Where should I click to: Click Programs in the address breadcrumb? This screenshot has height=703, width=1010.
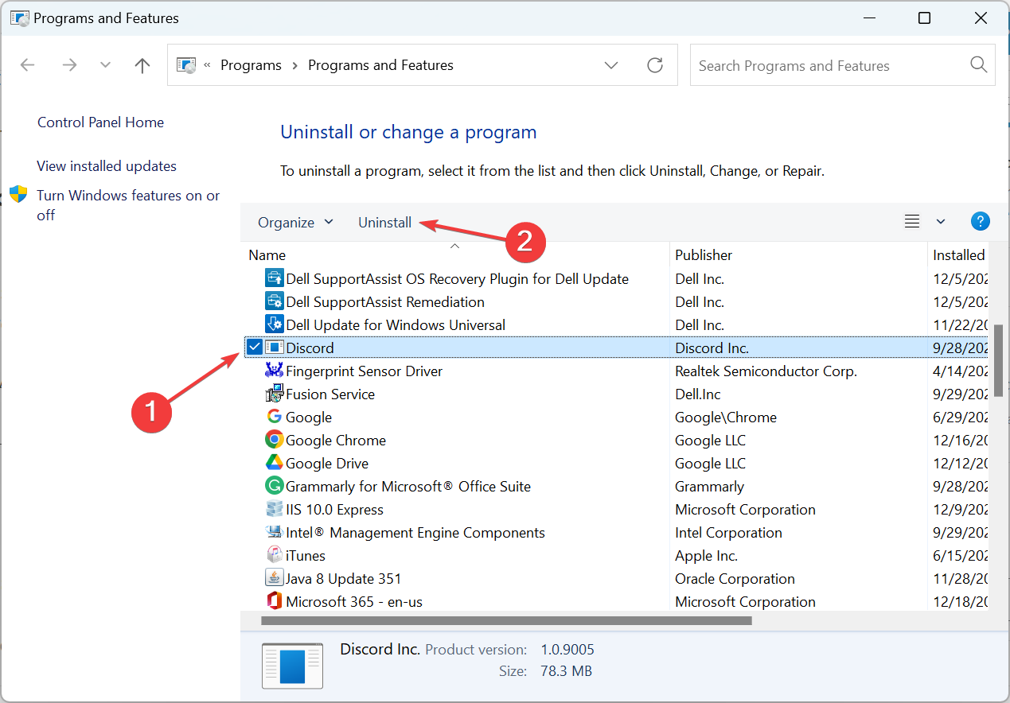coord(251,65)
